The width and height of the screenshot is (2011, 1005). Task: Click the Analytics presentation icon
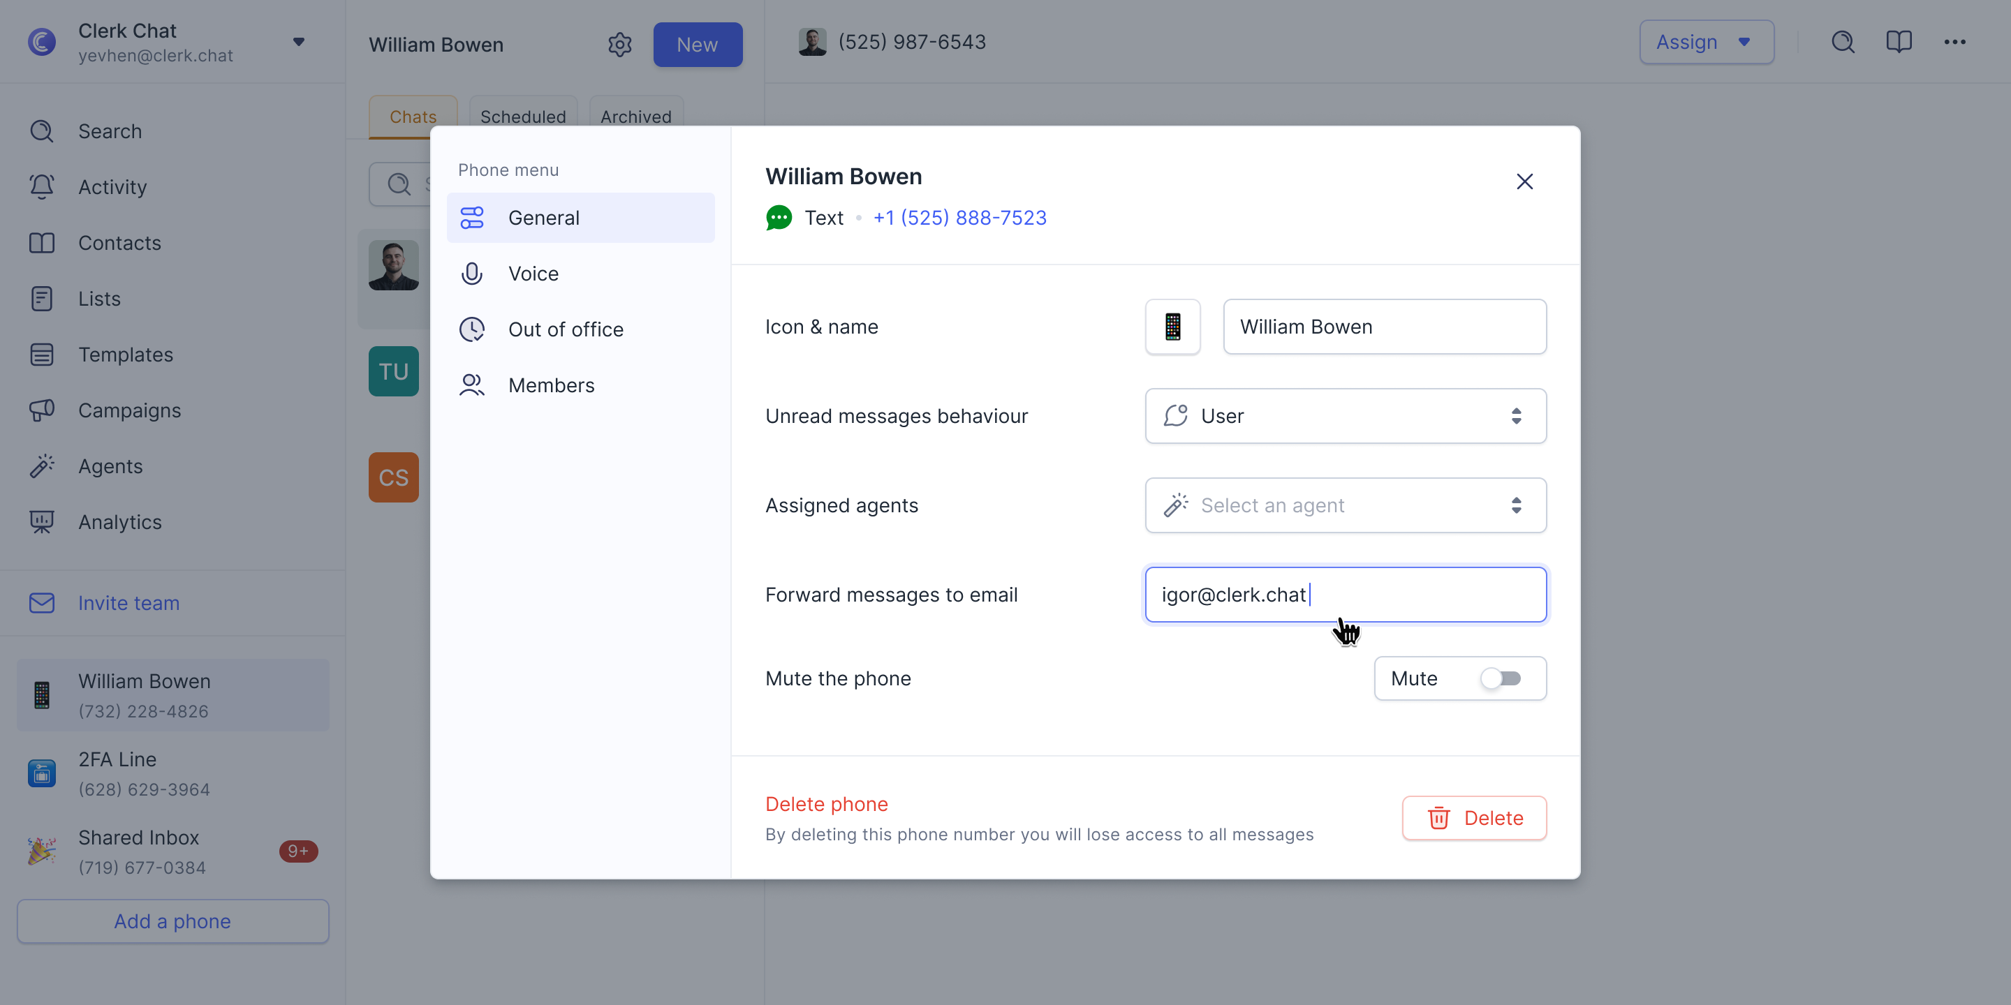(x=41, y=522)
